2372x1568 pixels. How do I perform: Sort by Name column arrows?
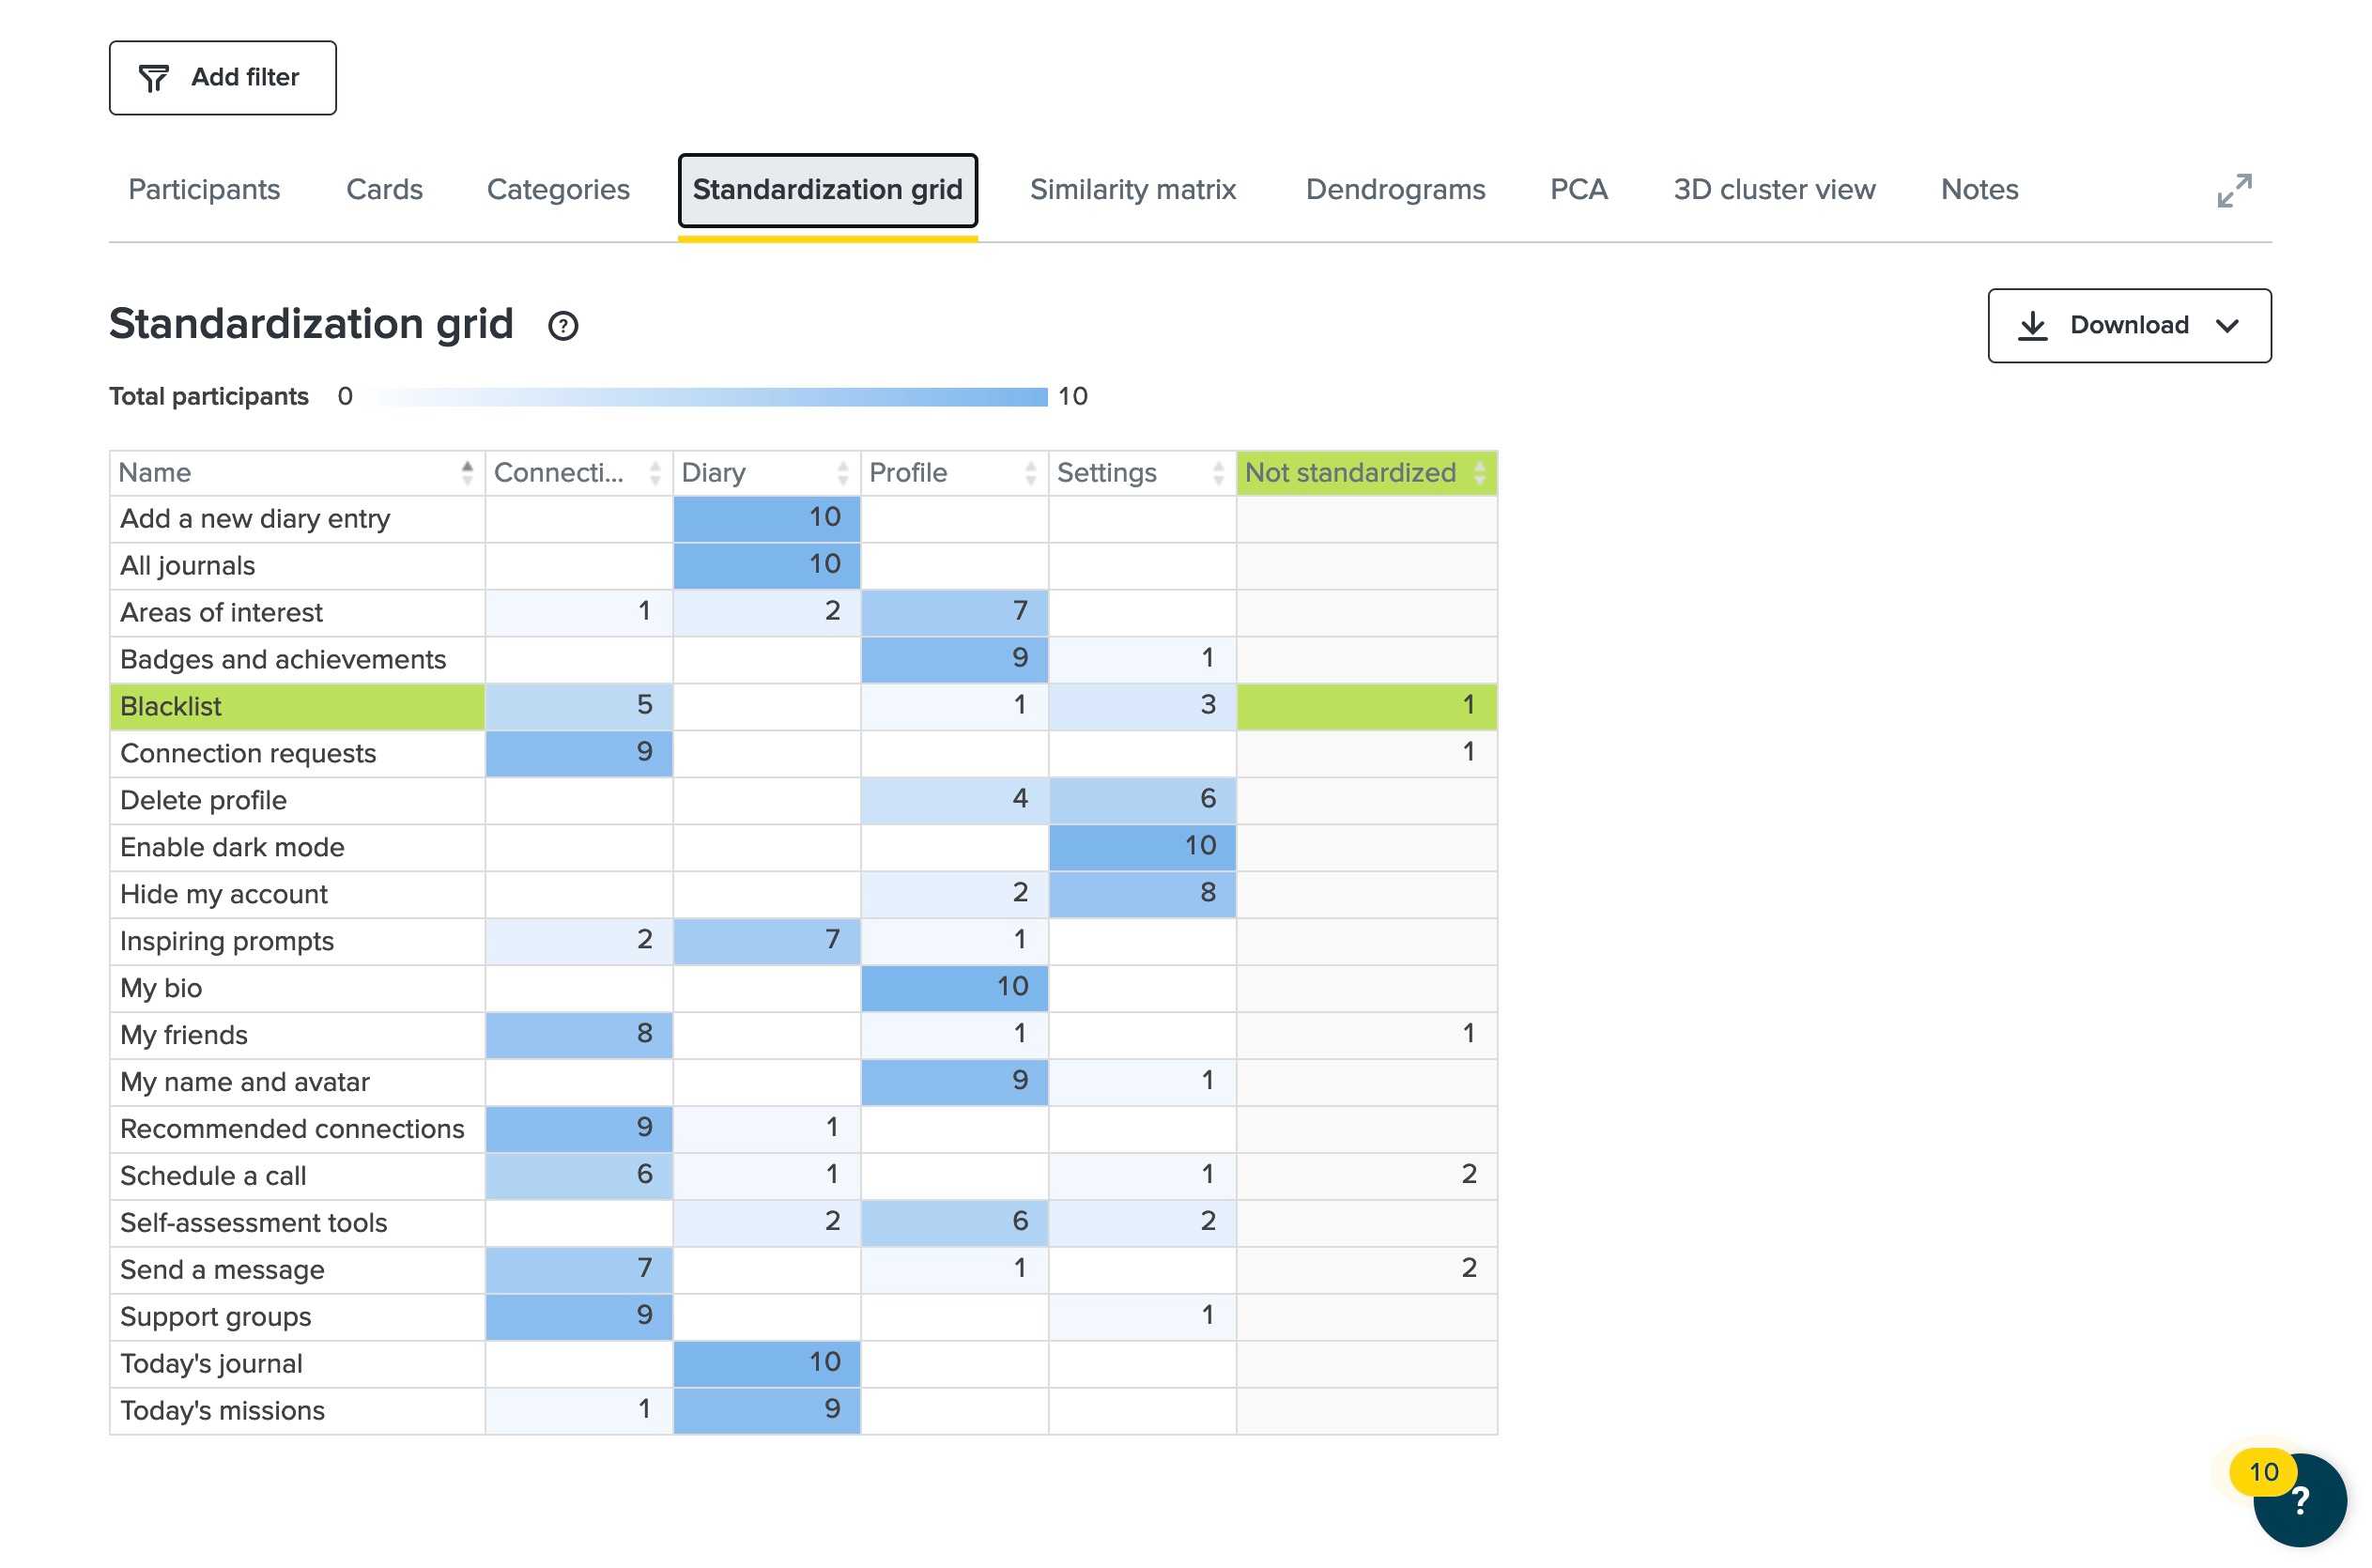pyautogui.click(x=467, y=473)
